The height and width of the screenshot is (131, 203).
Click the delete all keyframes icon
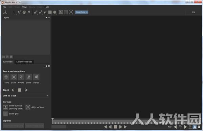[x=190, y=127]
